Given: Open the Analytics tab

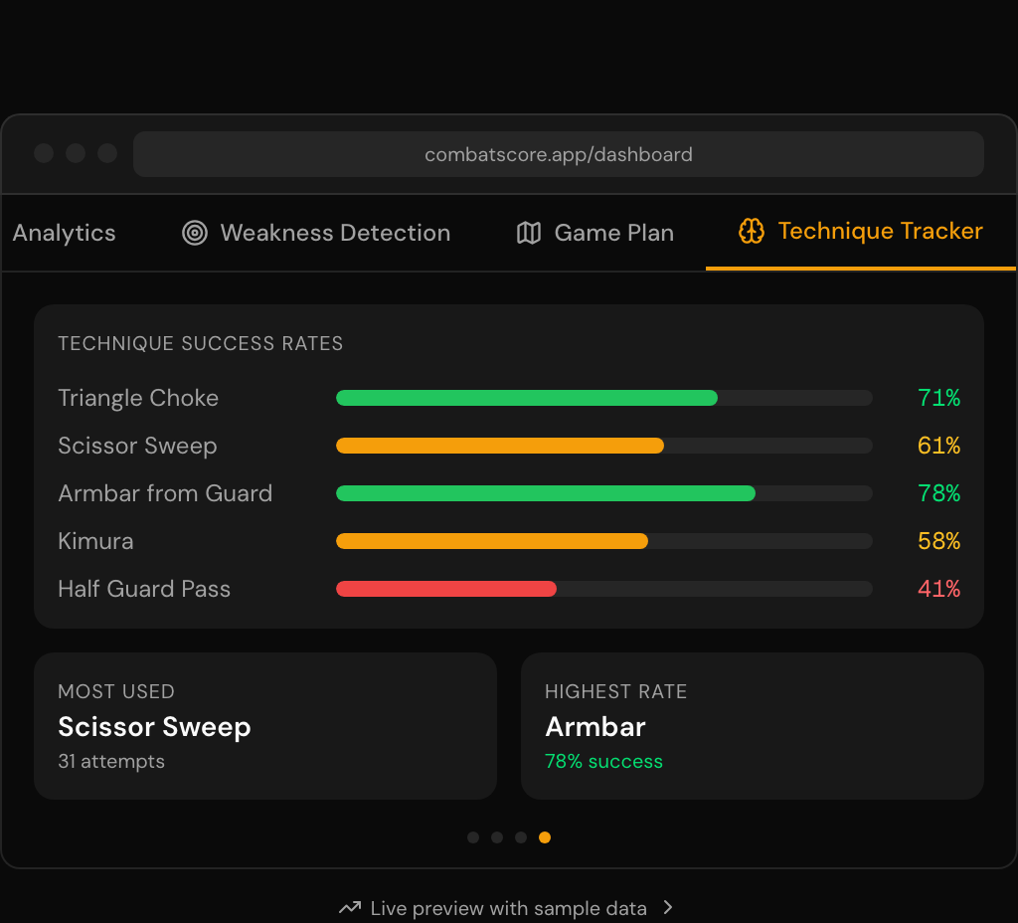Looking at the screenshot, I should click(x=64, y=233).
